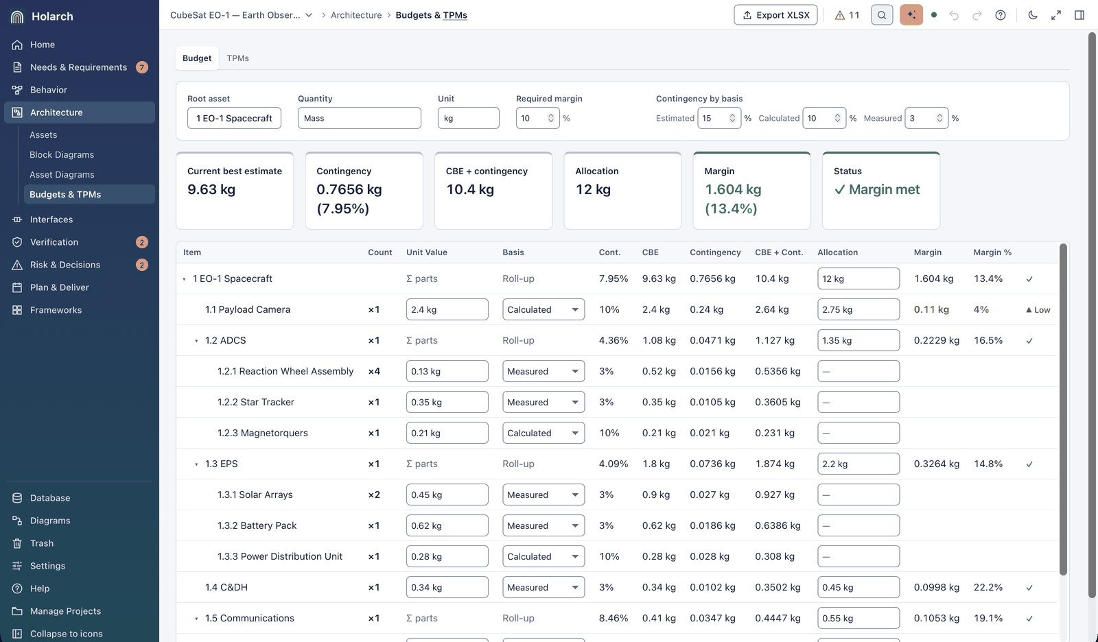Open the Trash page

[x=80, y=543]
